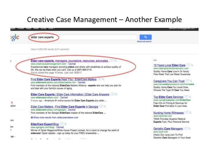
Task: Click the blue magnifier search button
Action: (x=146, y=37)
